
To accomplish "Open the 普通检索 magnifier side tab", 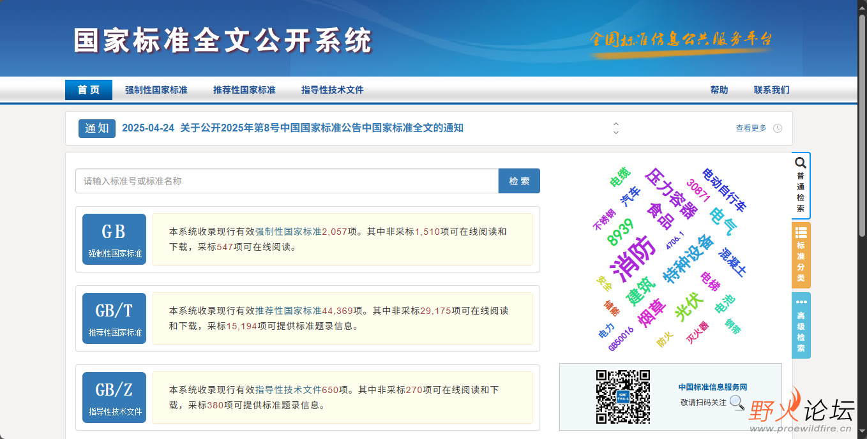I will tap(801, 186).
